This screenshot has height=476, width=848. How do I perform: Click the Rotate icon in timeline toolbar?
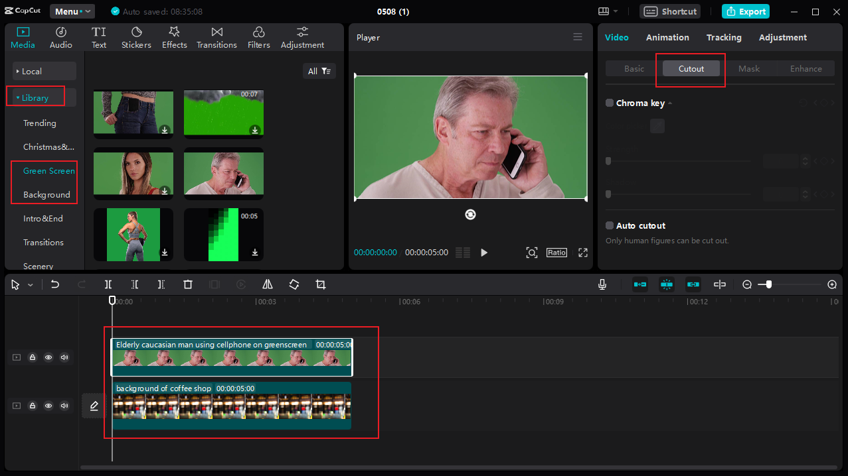point(294,284)
